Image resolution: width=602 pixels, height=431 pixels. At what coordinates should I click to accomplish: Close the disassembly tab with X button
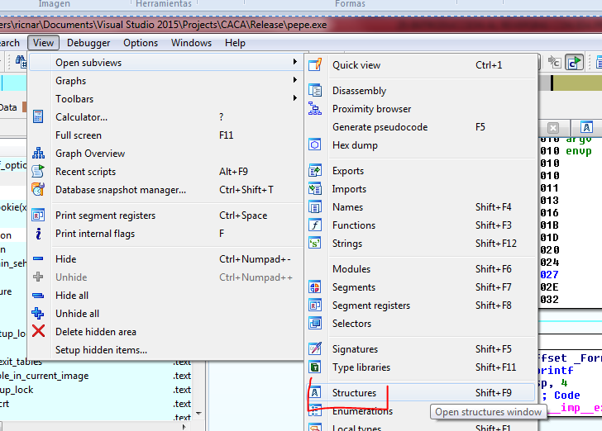[553, 128]
